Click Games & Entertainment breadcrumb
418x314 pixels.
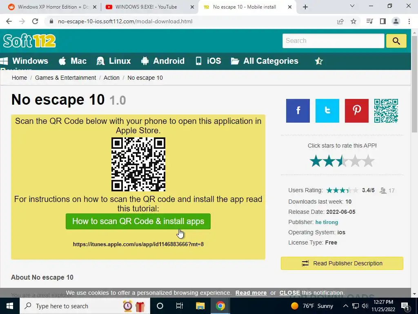[x=66, y=78]
